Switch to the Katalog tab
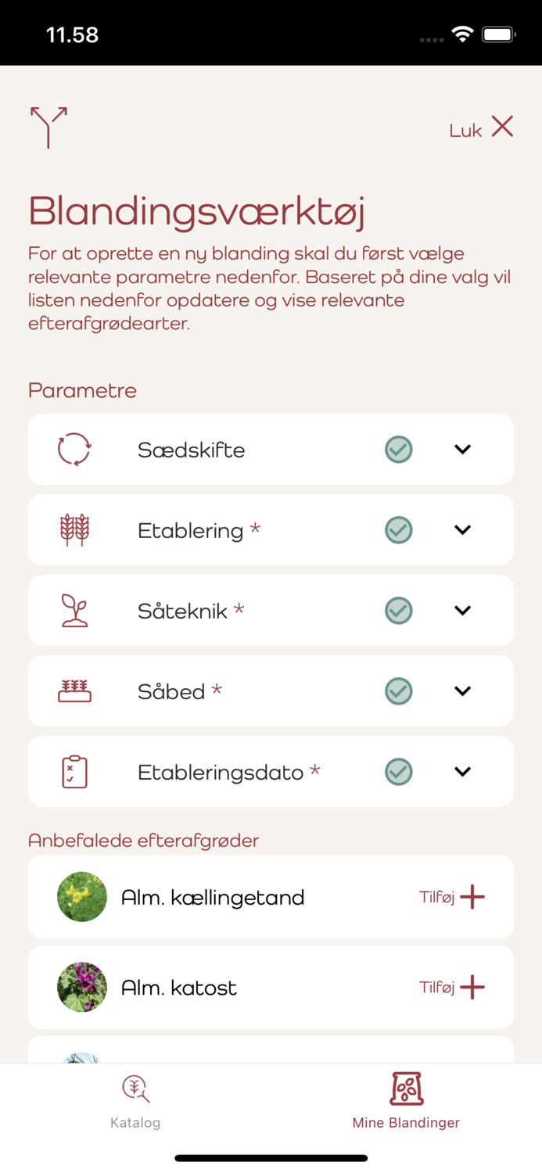This screenshot has width=542, height=1173. (135, 1103)
